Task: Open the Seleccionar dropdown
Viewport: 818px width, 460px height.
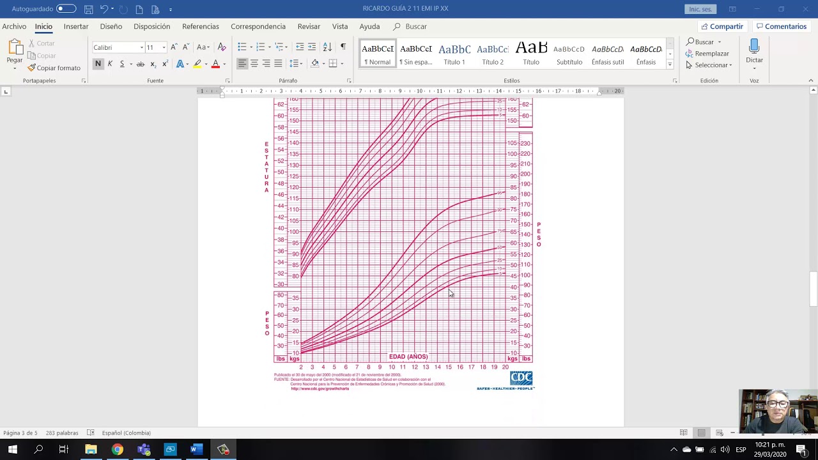Action: click(709, 65)
